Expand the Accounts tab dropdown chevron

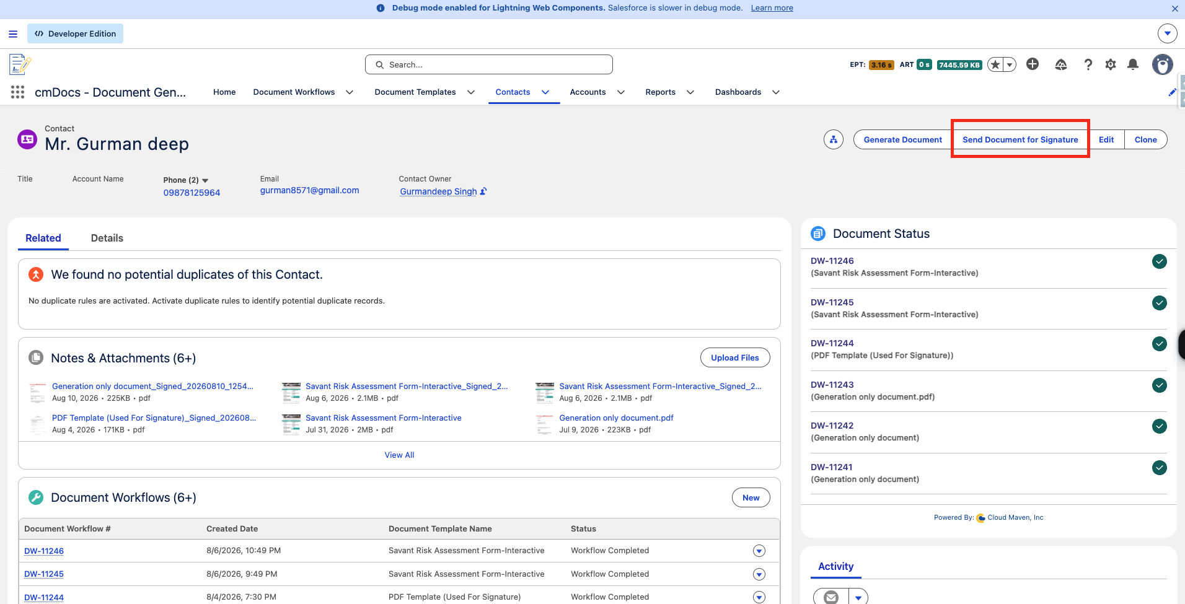621,92
